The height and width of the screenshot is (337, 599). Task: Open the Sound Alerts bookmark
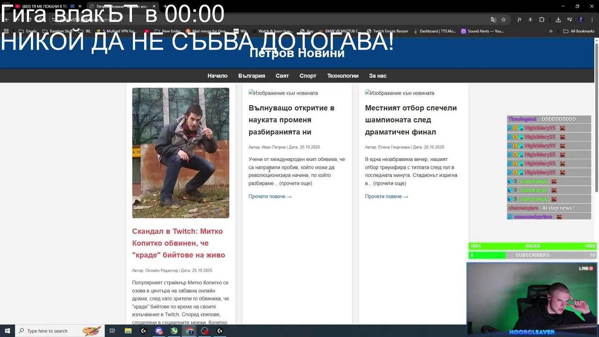[482, 31]
